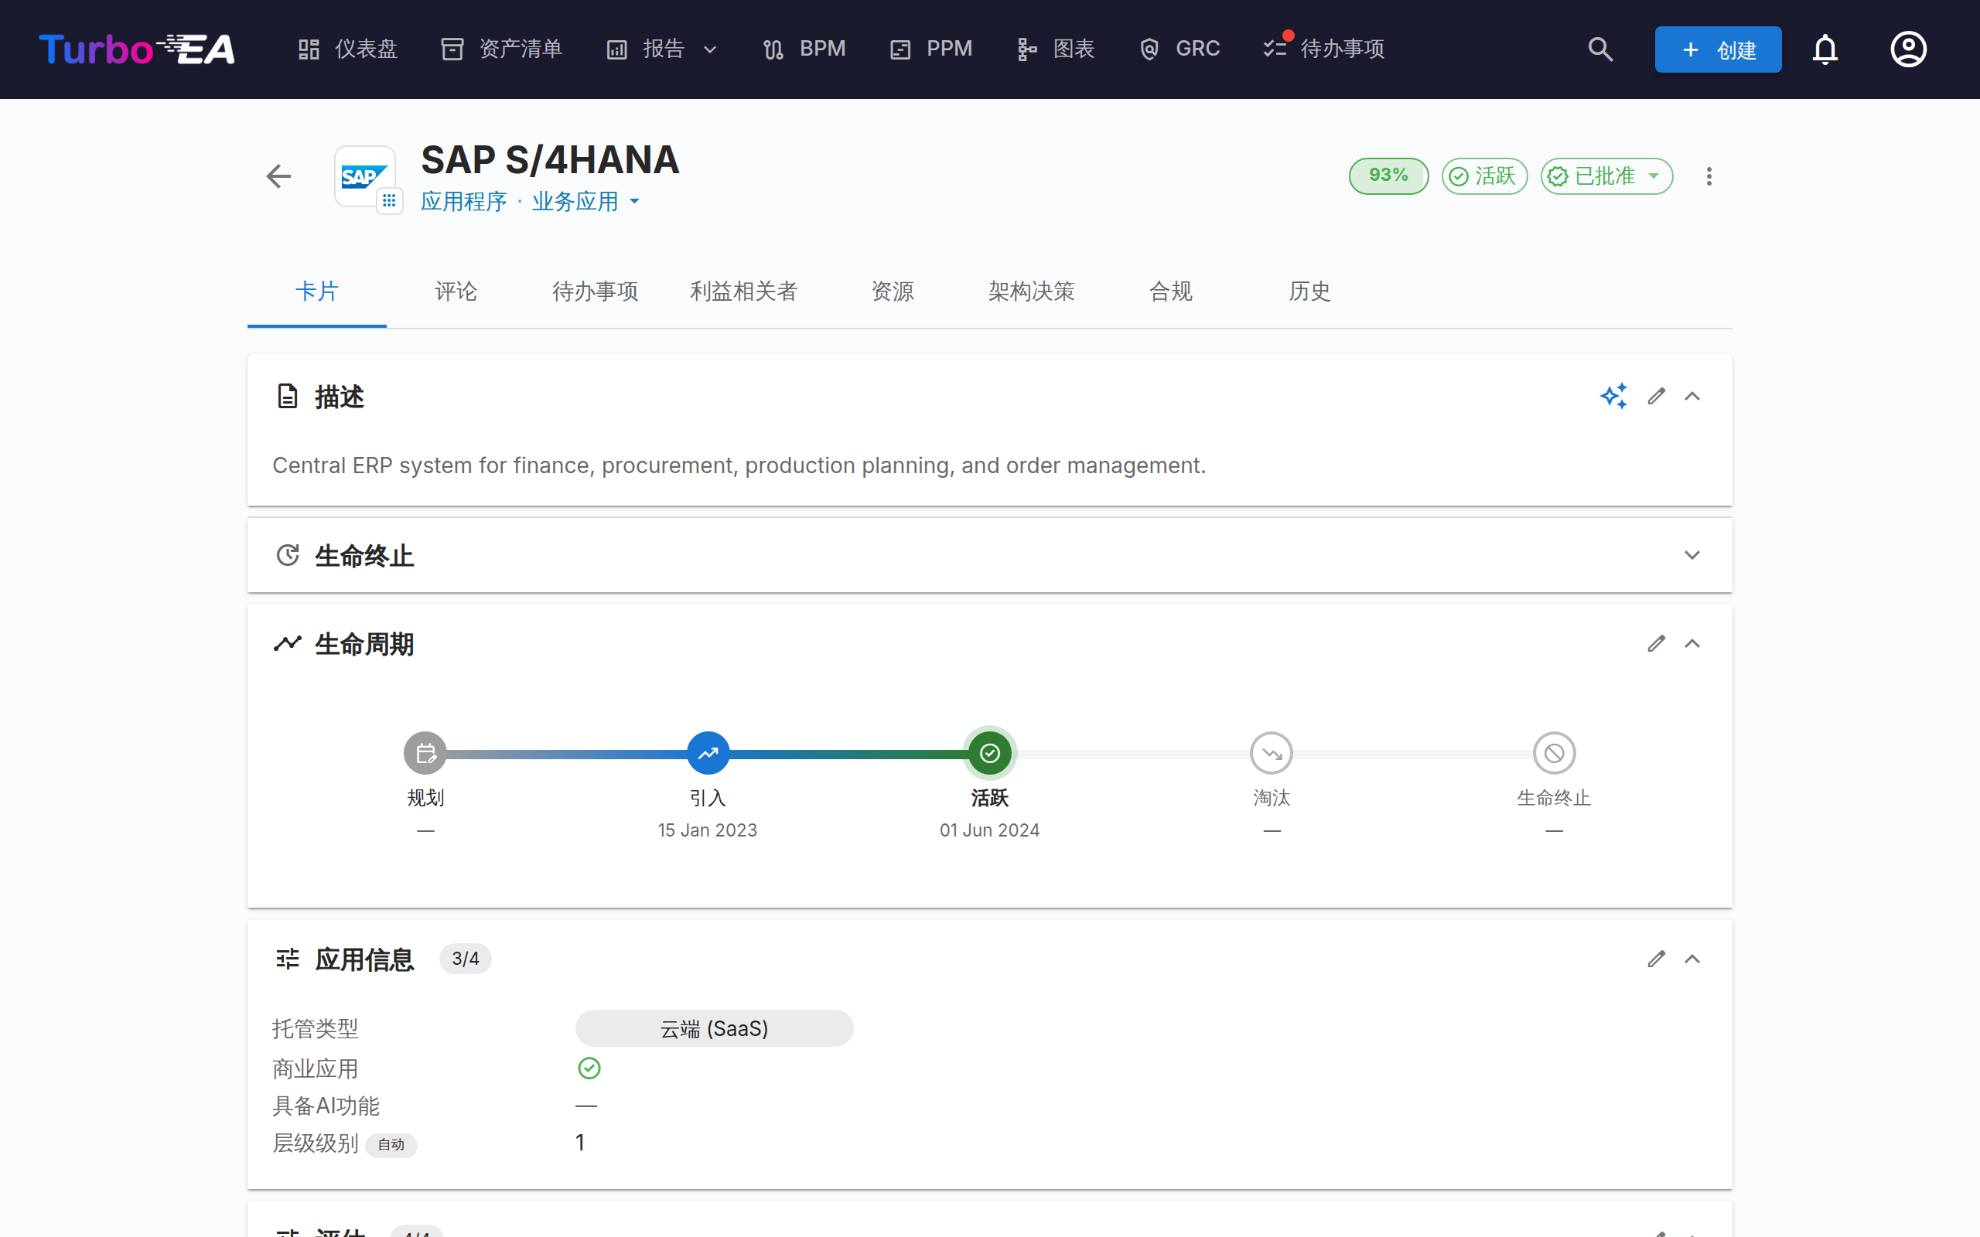
Task: Open the 已批准 approval status dropdown
Action: click(x=1606, y=176)
